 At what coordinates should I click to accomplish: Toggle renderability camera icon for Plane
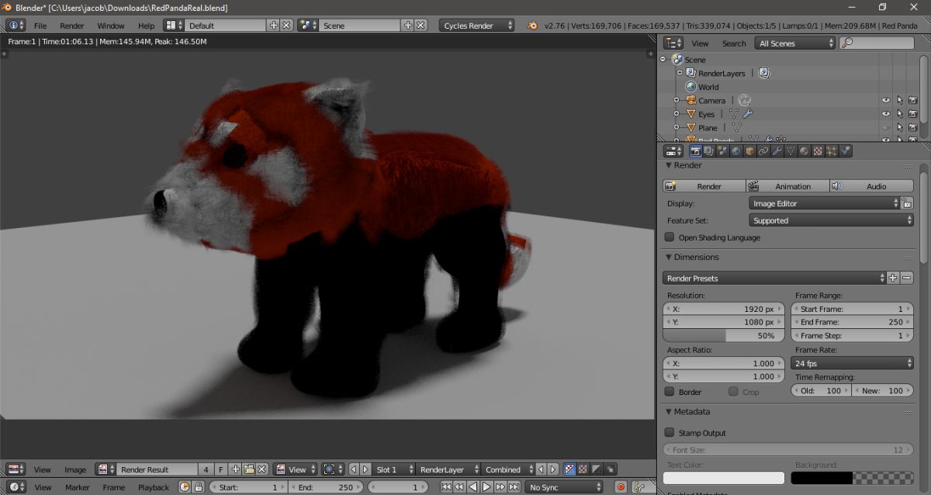[913, 127]
